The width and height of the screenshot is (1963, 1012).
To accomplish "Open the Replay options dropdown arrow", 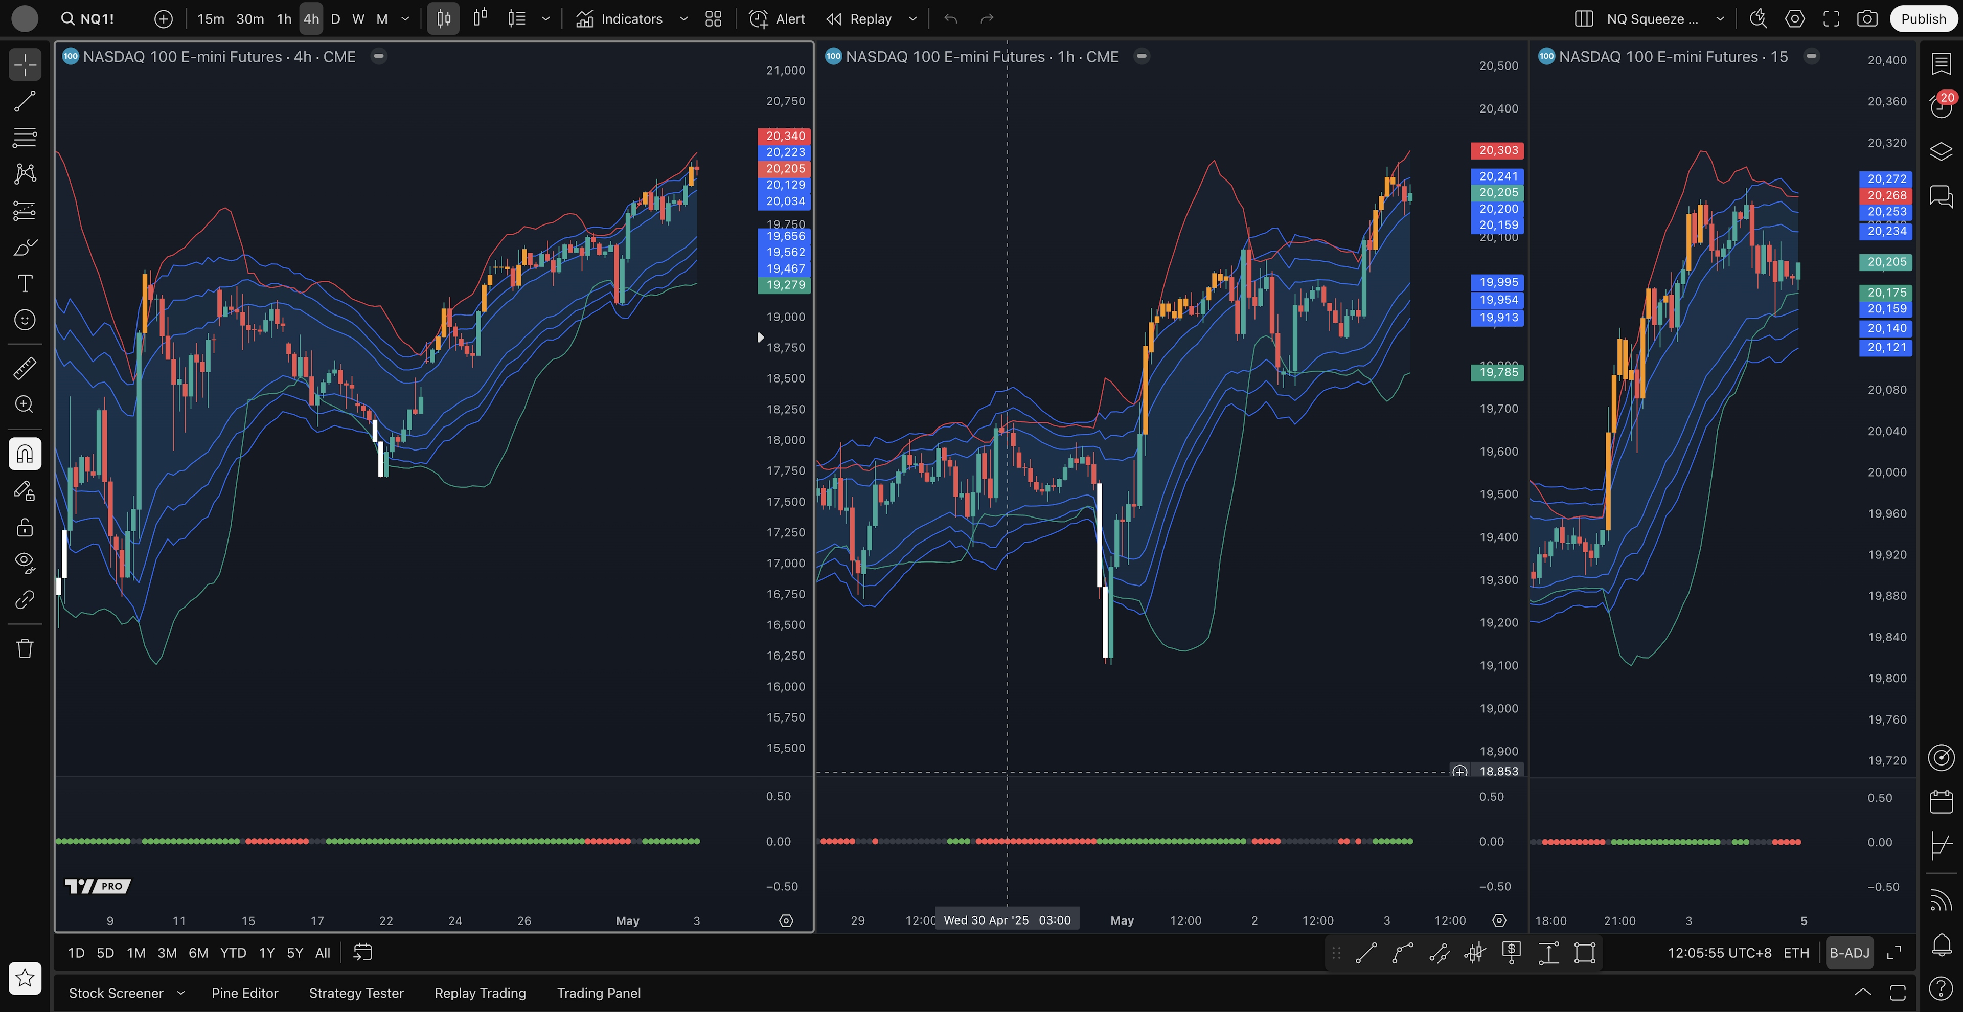I will click(x=912, y=19).
